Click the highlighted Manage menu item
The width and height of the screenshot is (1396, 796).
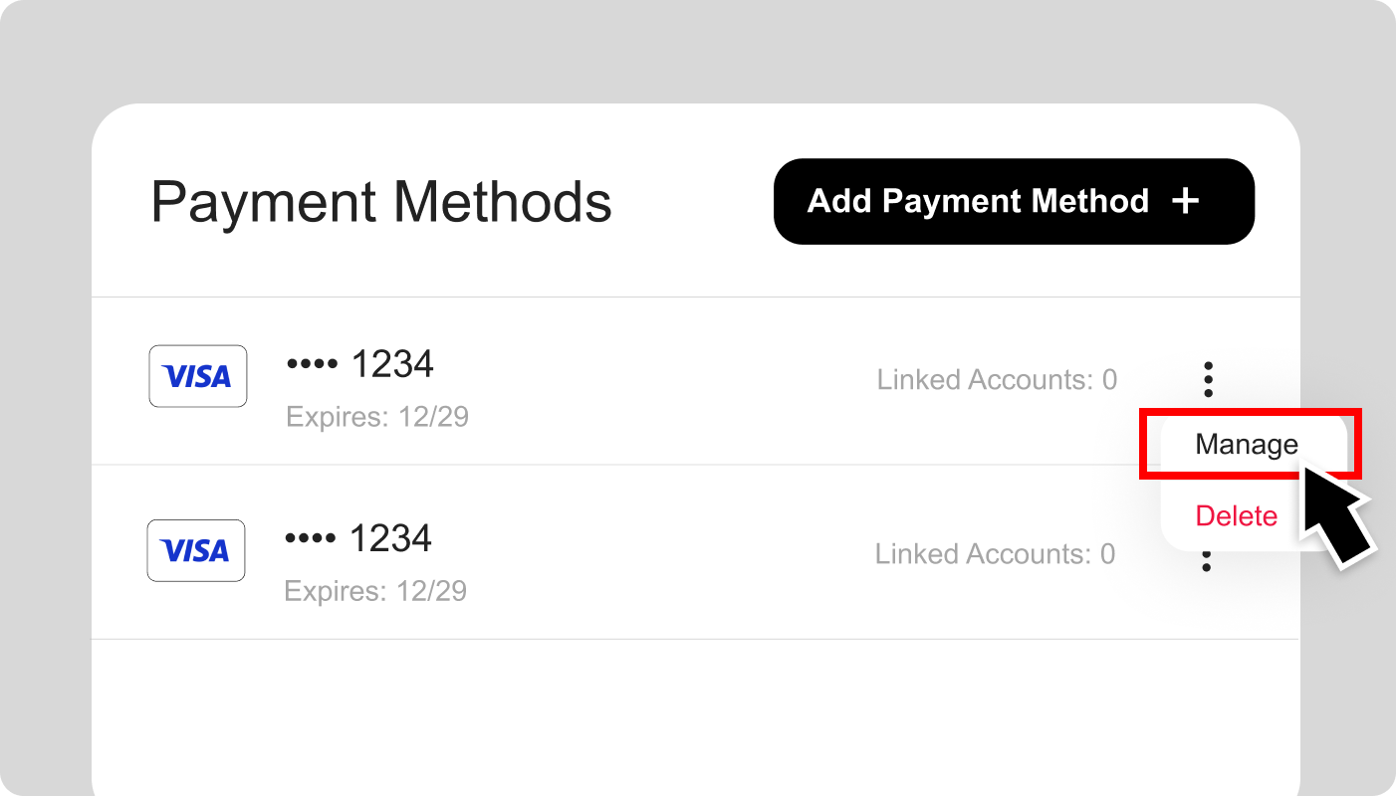click(x=1247, y=444)
